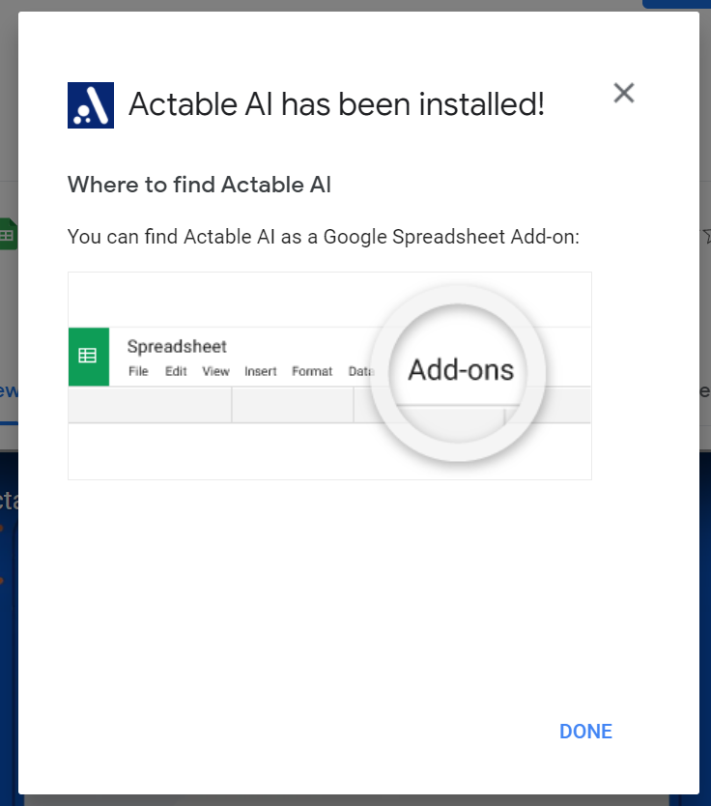The image size is (711, 806).
Task: Click the cut-off tab text at right edge
Action: point(705,391)
